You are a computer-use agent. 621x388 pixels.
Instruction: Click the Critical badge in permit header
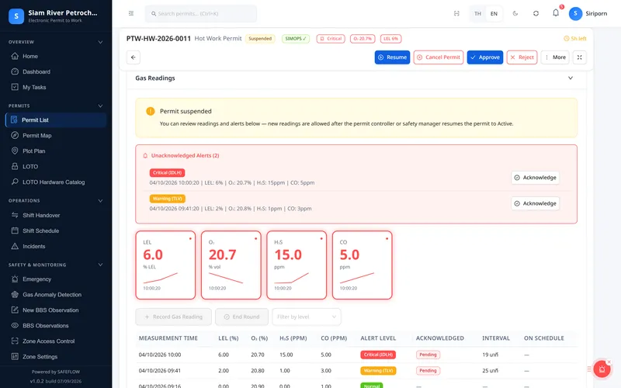[331, 39]
